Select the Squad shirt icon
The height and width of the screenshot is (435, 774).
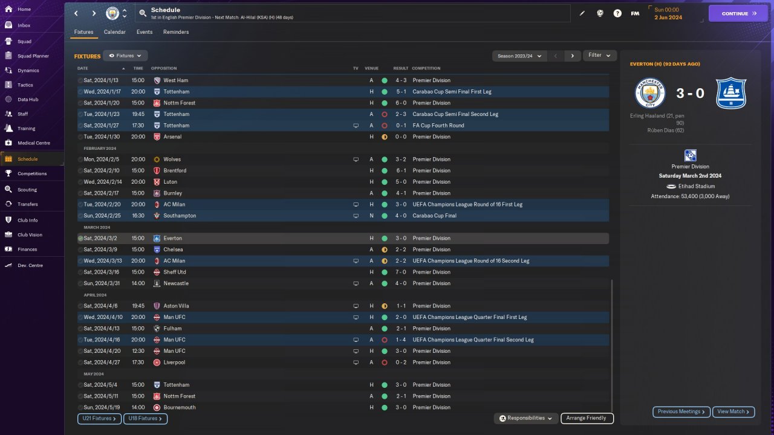(x=8, y=42)
